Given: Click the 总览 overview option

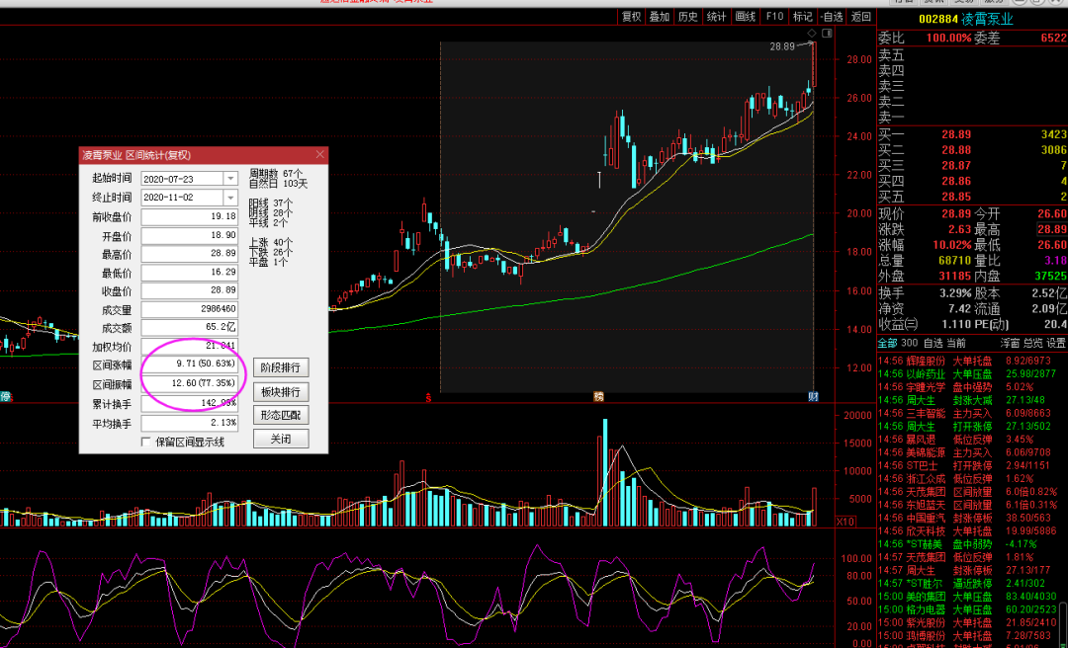Looking at the screenshot, I should pyautogui.click(x=1032, y=343).
